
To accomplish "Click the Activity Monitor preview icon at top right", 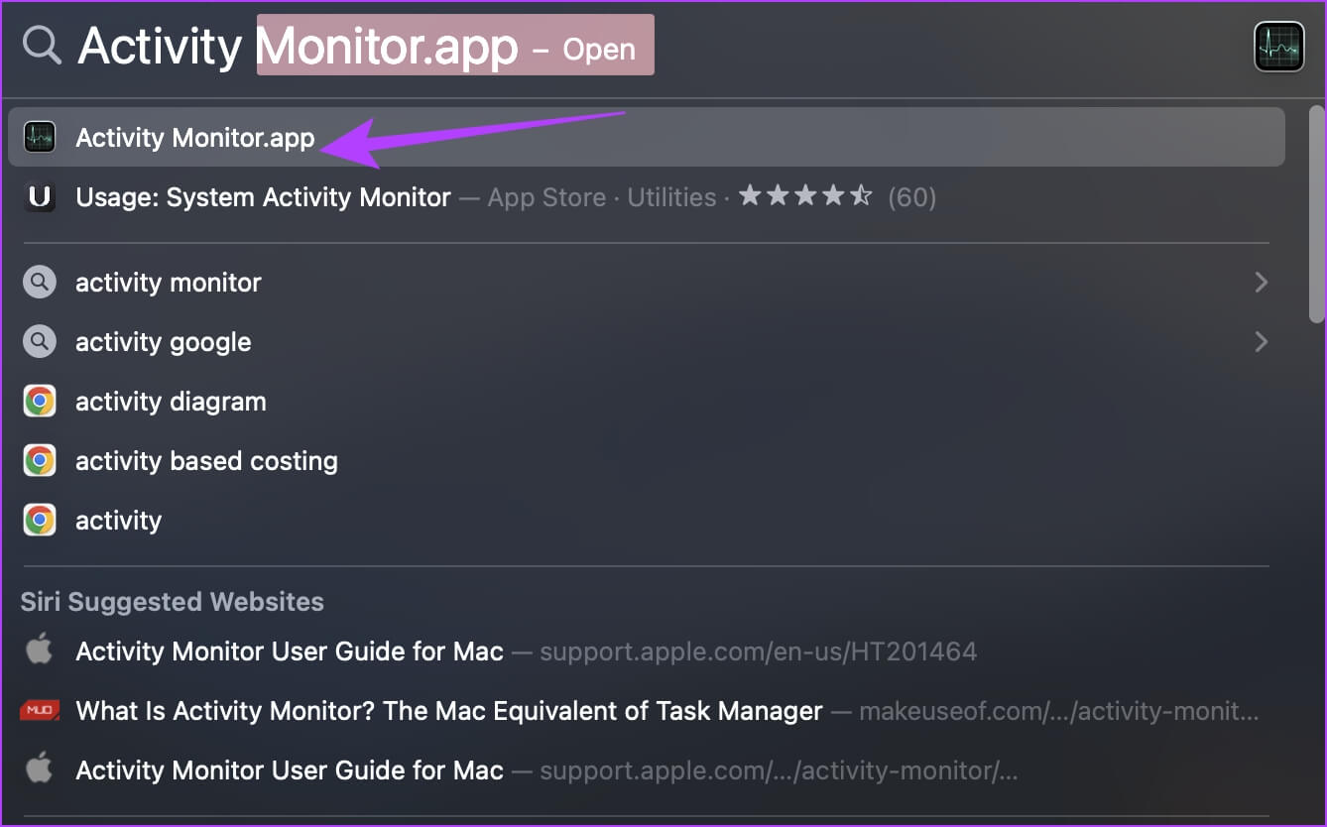I will (x=1278, y=47).
